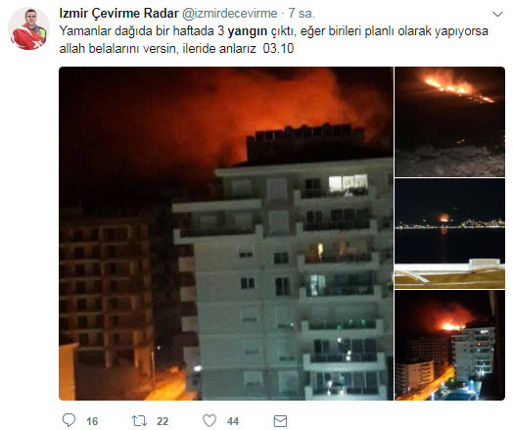Click the second line starting allah belalarını
The width and height of the screenshot is (513, 430).
176,48
